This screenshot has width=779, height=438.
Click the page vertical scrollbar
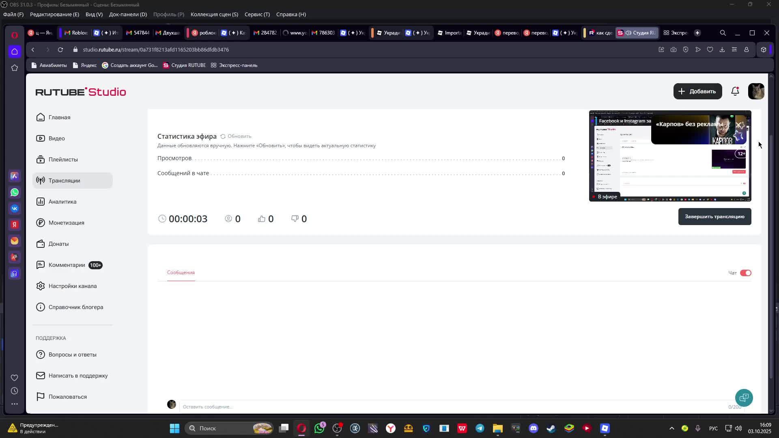pyautogui.click(x=771, y=255)
